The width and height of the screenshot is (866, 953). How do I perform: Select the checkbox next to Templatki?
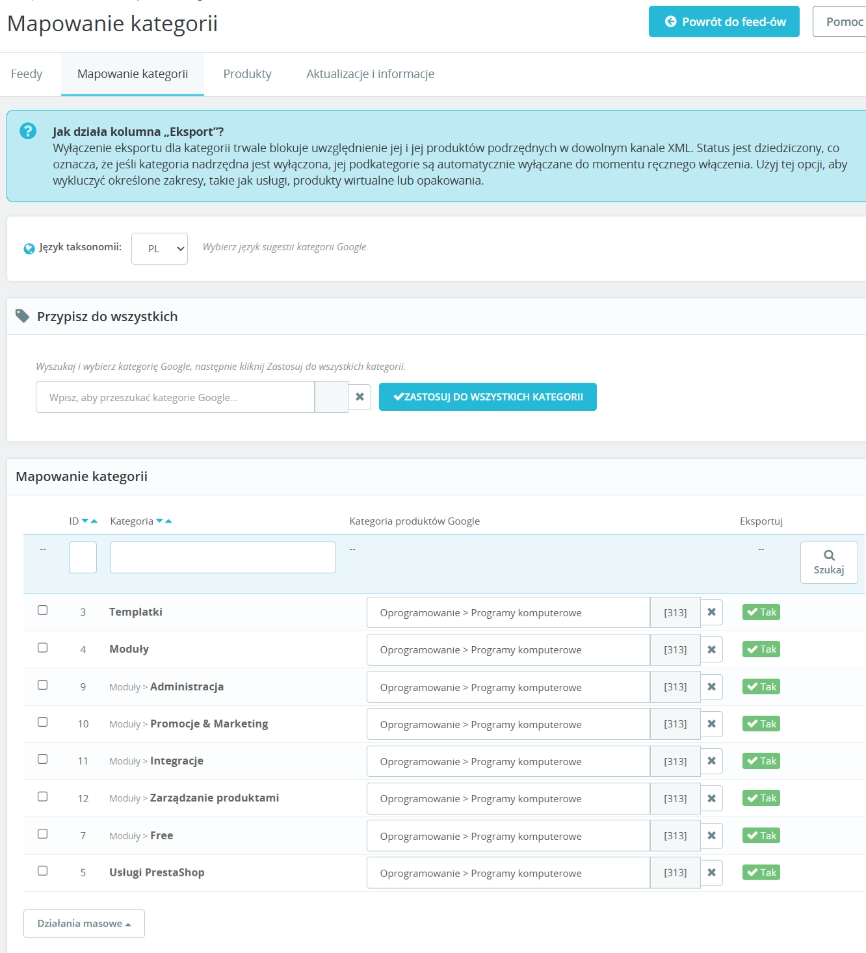tap(44, 610)
